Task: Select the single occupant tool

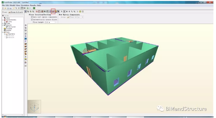Action: pyautogui.click(x=26, y=56)
